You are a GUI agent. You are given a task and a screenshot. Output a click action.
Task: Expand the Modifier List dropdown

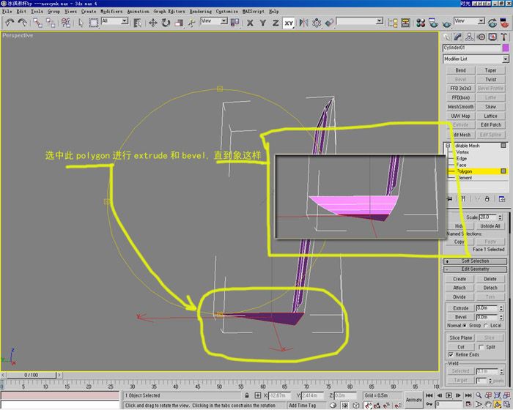pos(505,59)
